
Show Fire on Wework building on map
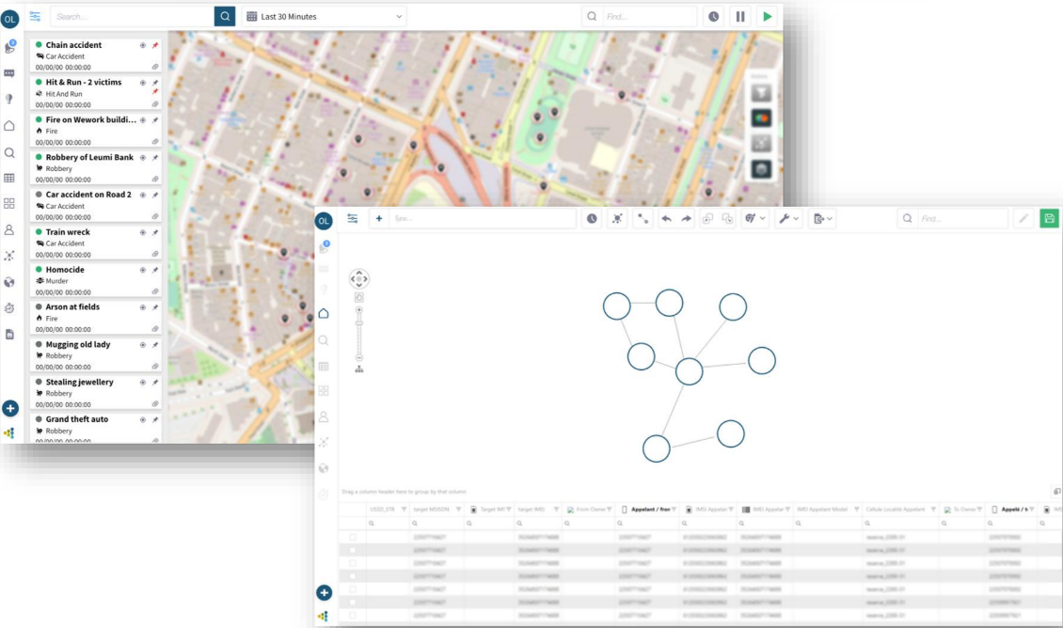click(142, 120)
